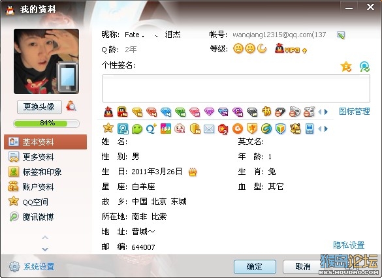Click the zodiac value 白羊座

point(144,187)
